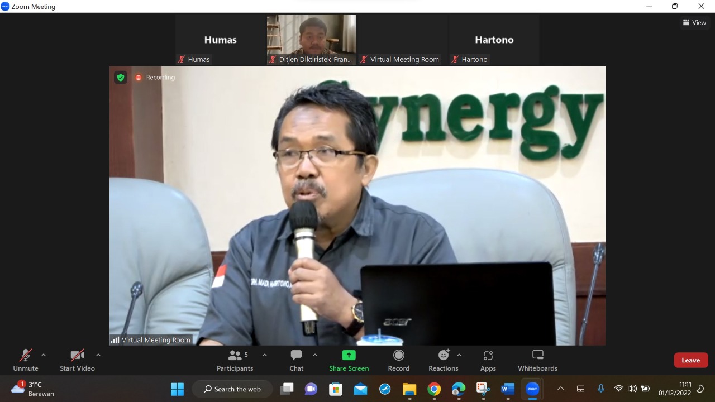Open the Zoom Apps panel
Image resolution: width=715 pixels, height=402 pixels.
488,360
